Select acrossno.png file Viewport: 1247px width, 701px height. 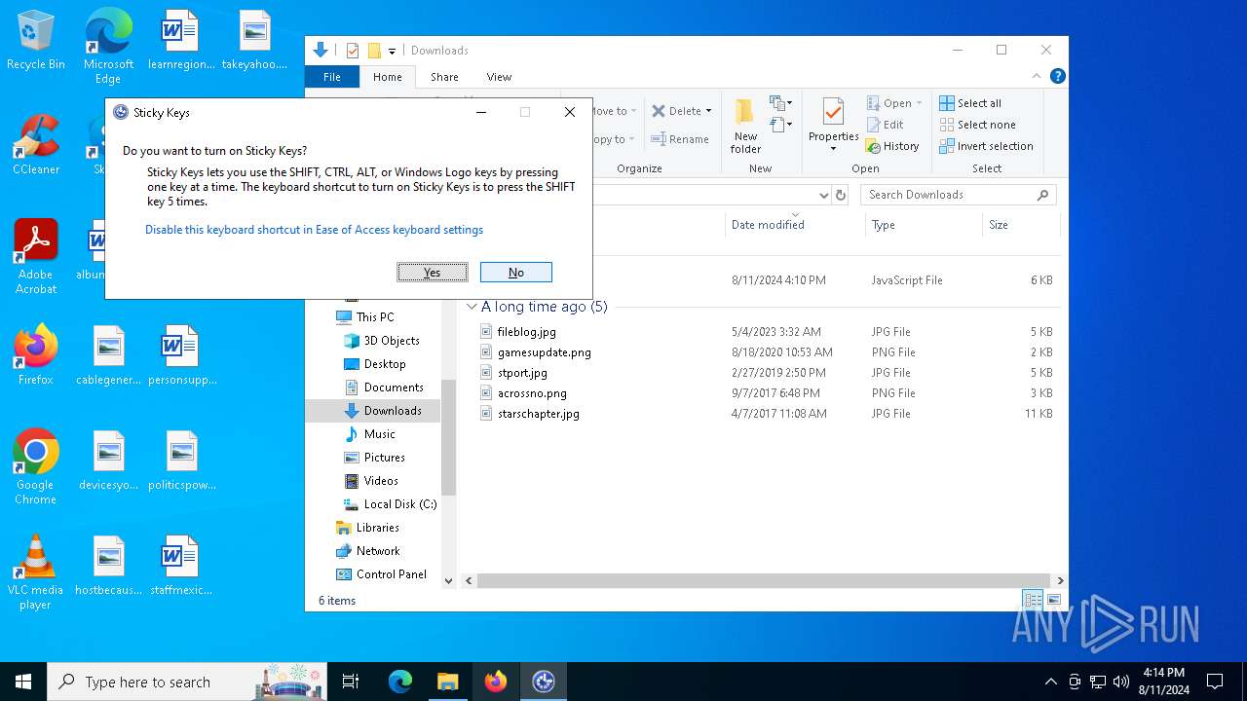(532, 393)
